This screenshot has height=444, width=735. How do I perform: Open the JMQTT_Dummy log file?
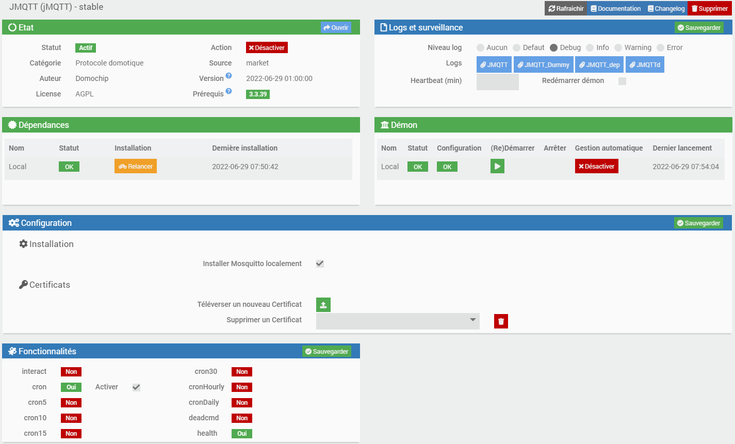[x=543, y=64]
